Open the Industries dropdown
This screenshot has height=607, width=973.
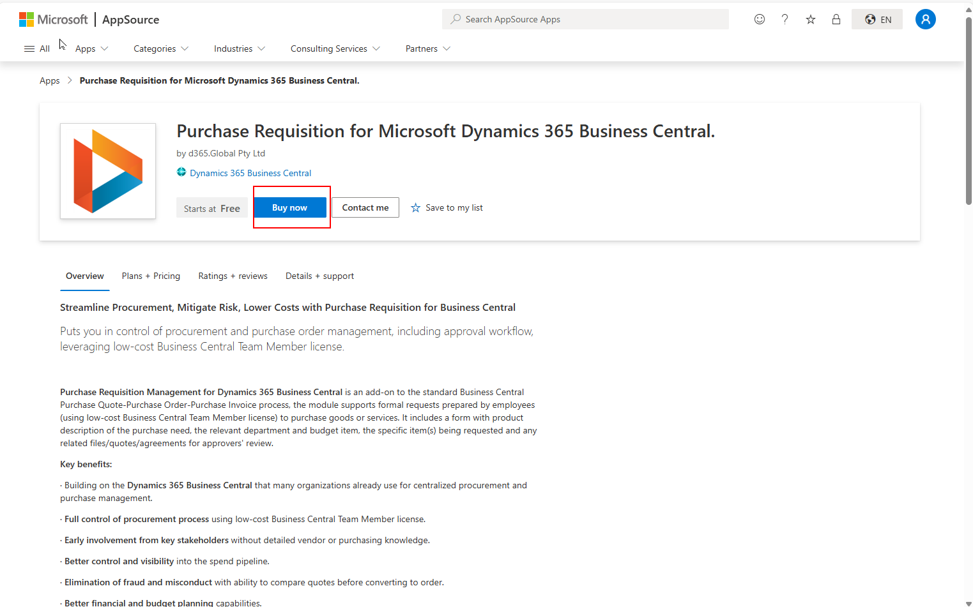(x=239, y=49)
